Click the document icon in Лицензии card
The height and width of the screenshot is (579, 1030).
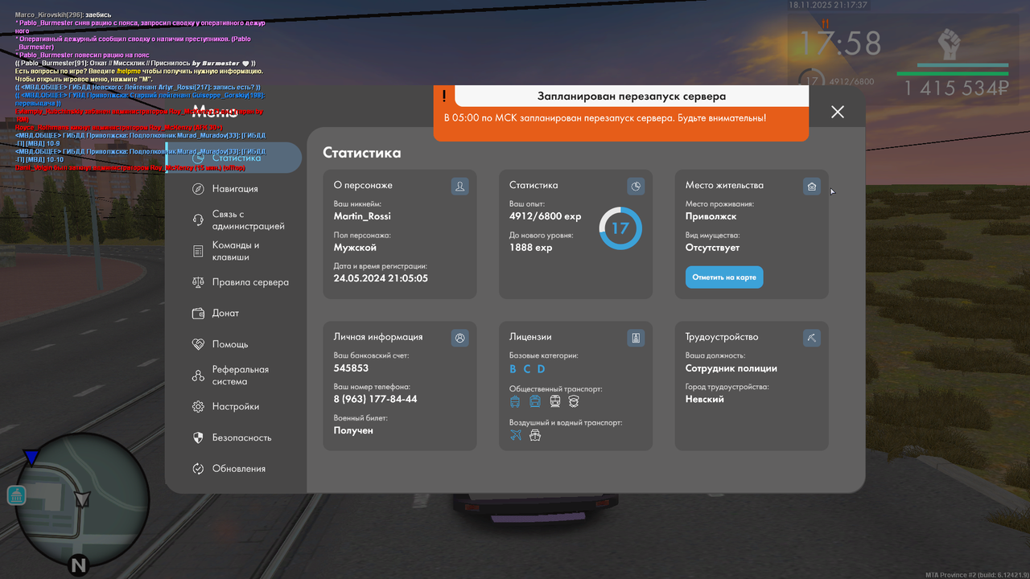(637, 339)
